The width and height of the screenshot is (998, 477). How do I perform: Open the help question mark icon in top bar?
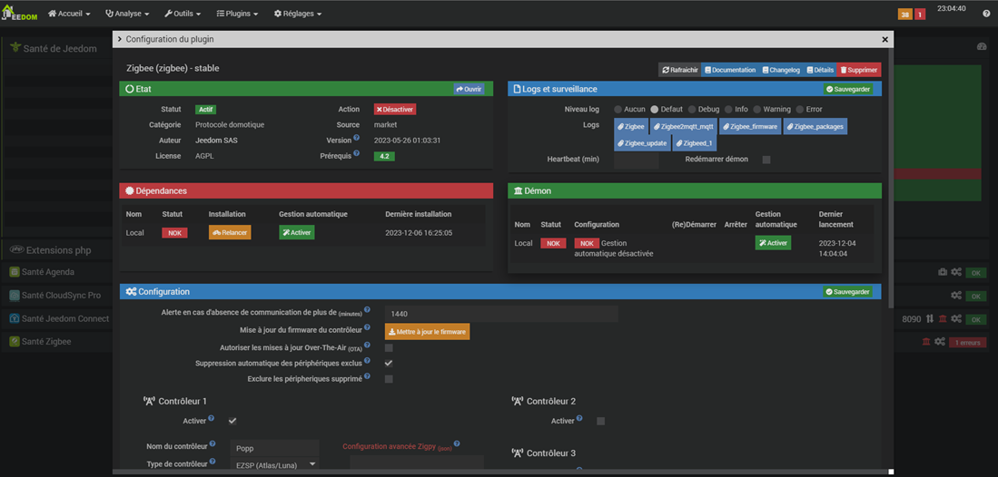[x=986, y=14]
